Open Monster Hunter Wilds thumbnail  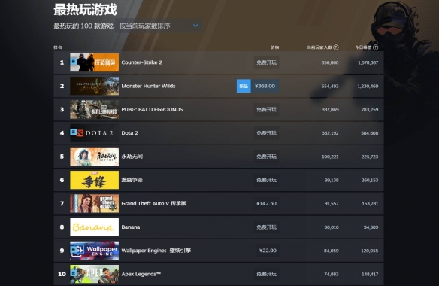(95, 86)
